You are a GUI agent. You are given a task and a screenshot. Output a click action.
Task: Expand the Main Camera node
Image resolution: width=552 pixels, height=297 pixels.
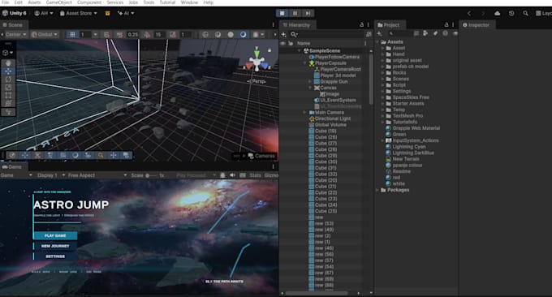click(304, 113)
